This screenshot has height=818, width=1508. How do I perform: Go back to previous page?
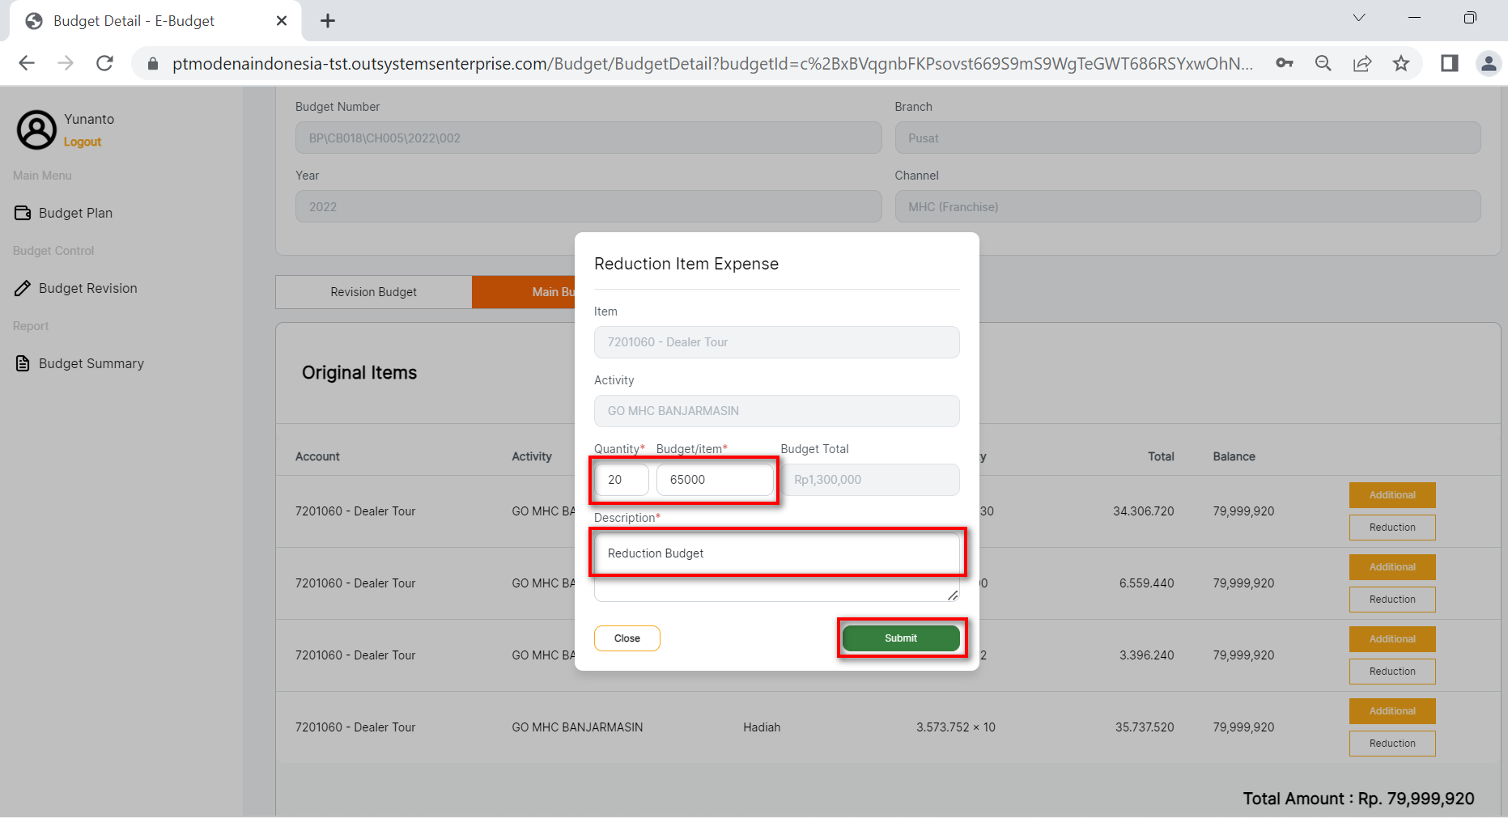coord(27,63)
